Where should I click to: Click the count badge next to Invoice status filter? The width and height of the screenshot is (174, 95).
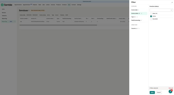139,14
